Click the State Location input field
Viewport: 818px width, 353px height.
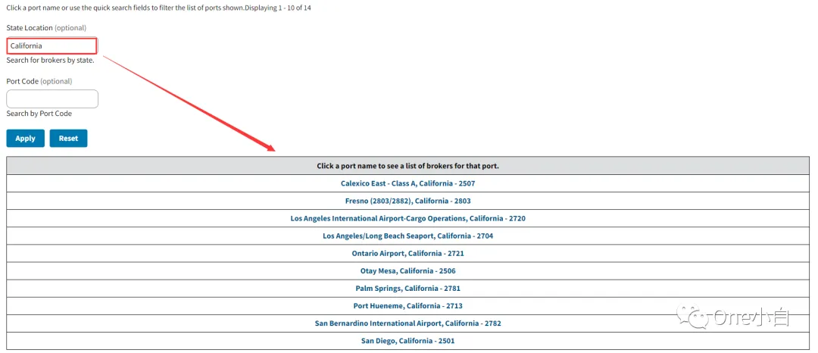pos(52,46)
